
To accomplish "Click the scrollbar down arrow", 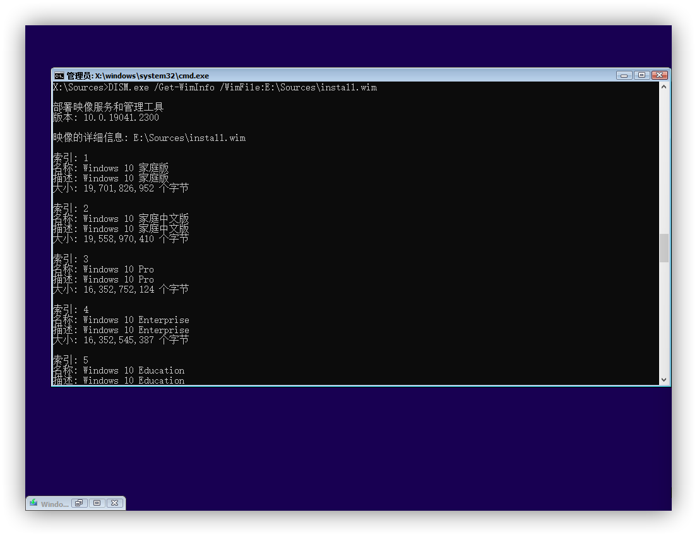I will [x=664, y=380].
